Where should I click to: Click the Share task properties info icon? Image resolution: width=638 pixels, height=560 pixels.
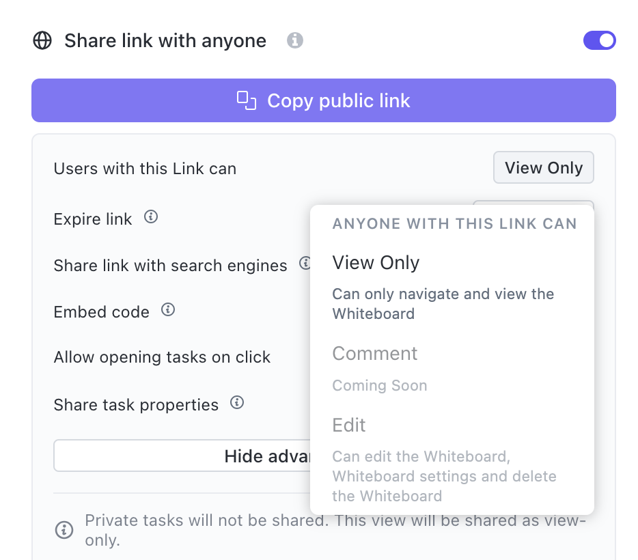(237, 403)
